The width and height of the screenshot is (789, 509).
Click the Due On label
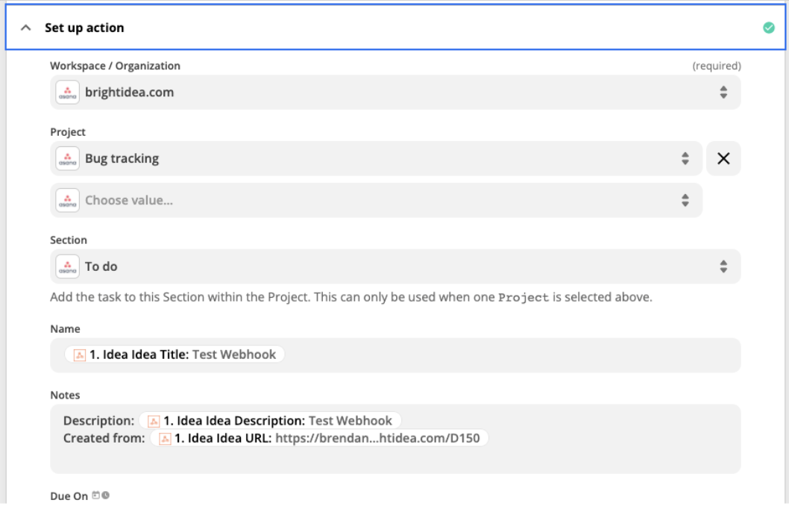69,496
